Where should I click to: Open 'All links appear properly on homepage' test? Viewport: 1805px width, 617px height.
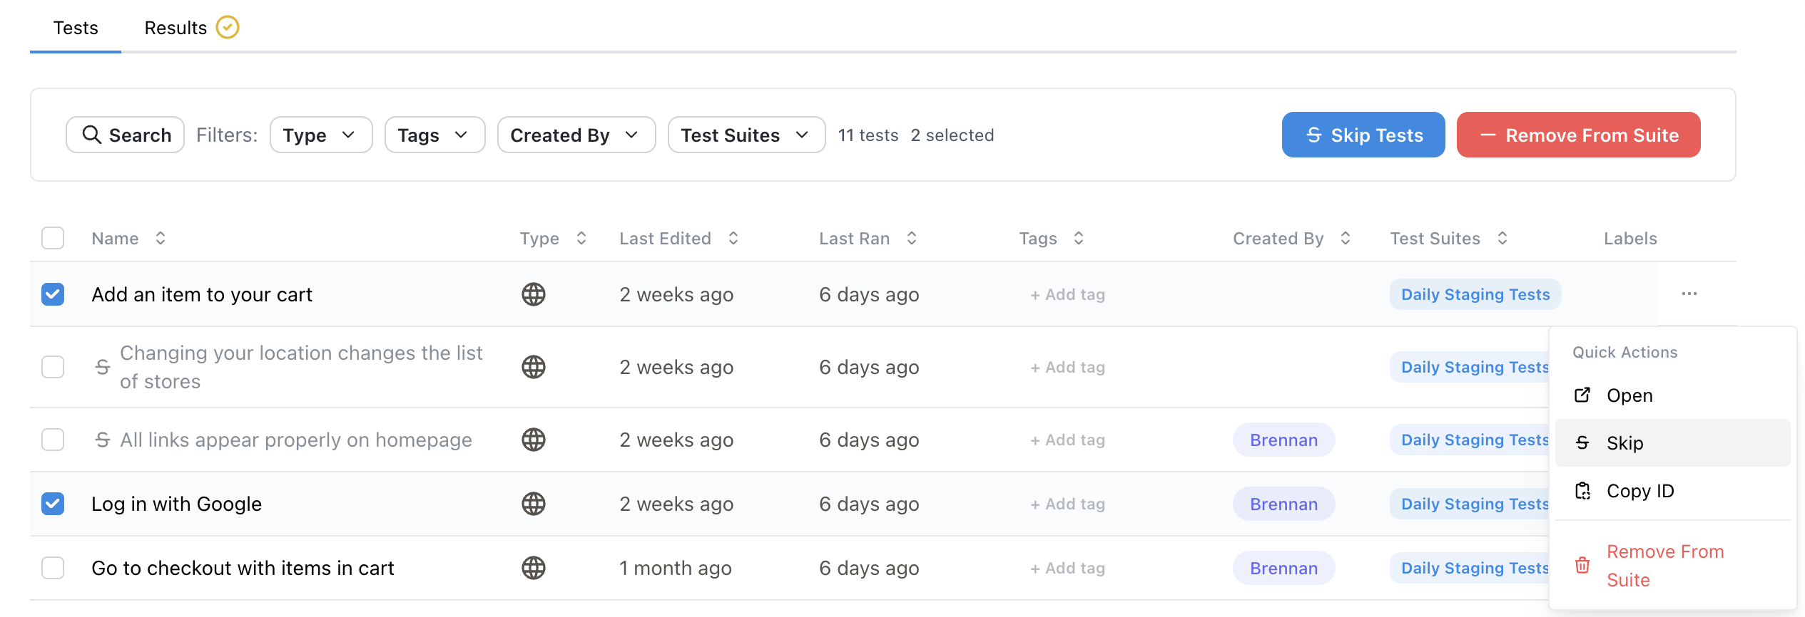296,440
